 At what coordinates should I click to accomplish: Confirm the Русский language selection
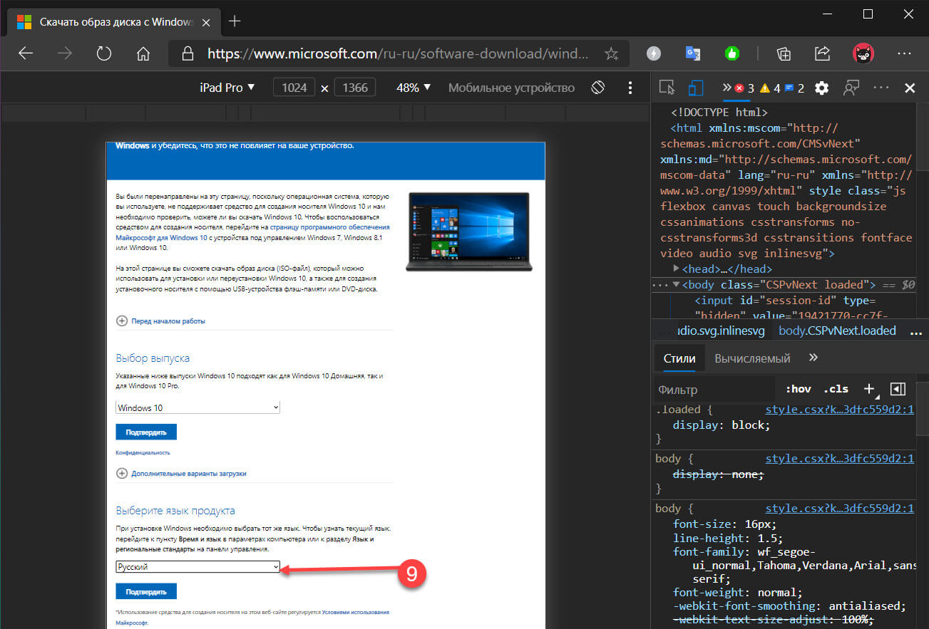pos(146,591)
